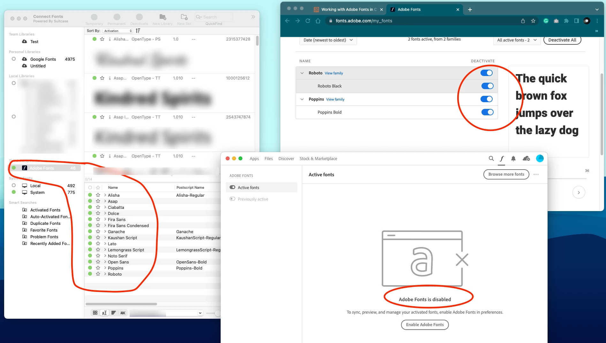Toggle activation dot for System fonts
Image resolution: width=606 pixels, height=343 pixels.
(x=14, y=192)
